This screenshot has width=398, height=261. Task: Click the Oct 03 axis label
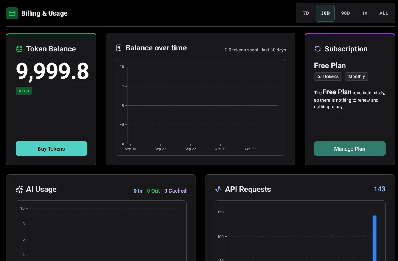(220, 149)
